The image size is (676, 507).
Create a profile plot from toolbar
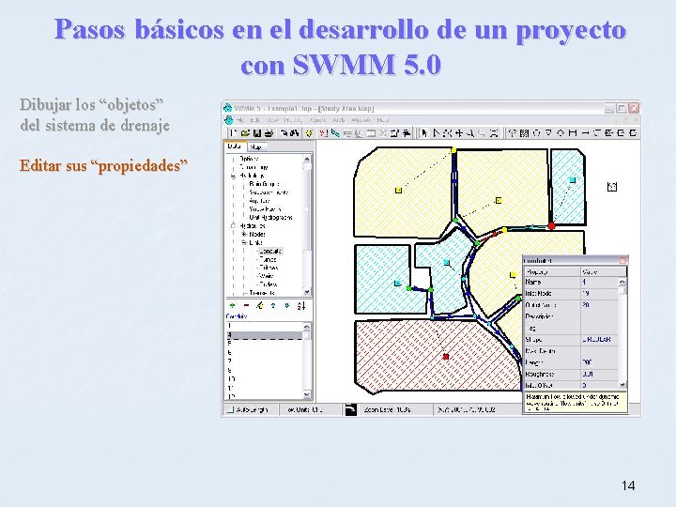pyautogui.click(x=335, y=132)
